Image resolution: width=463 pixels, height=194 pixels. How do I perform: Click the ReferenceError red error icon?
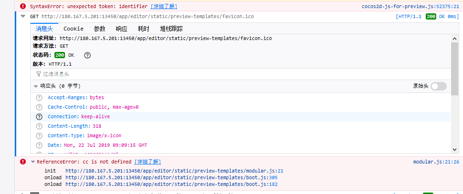pyautogui.click(x=23, y=162)
